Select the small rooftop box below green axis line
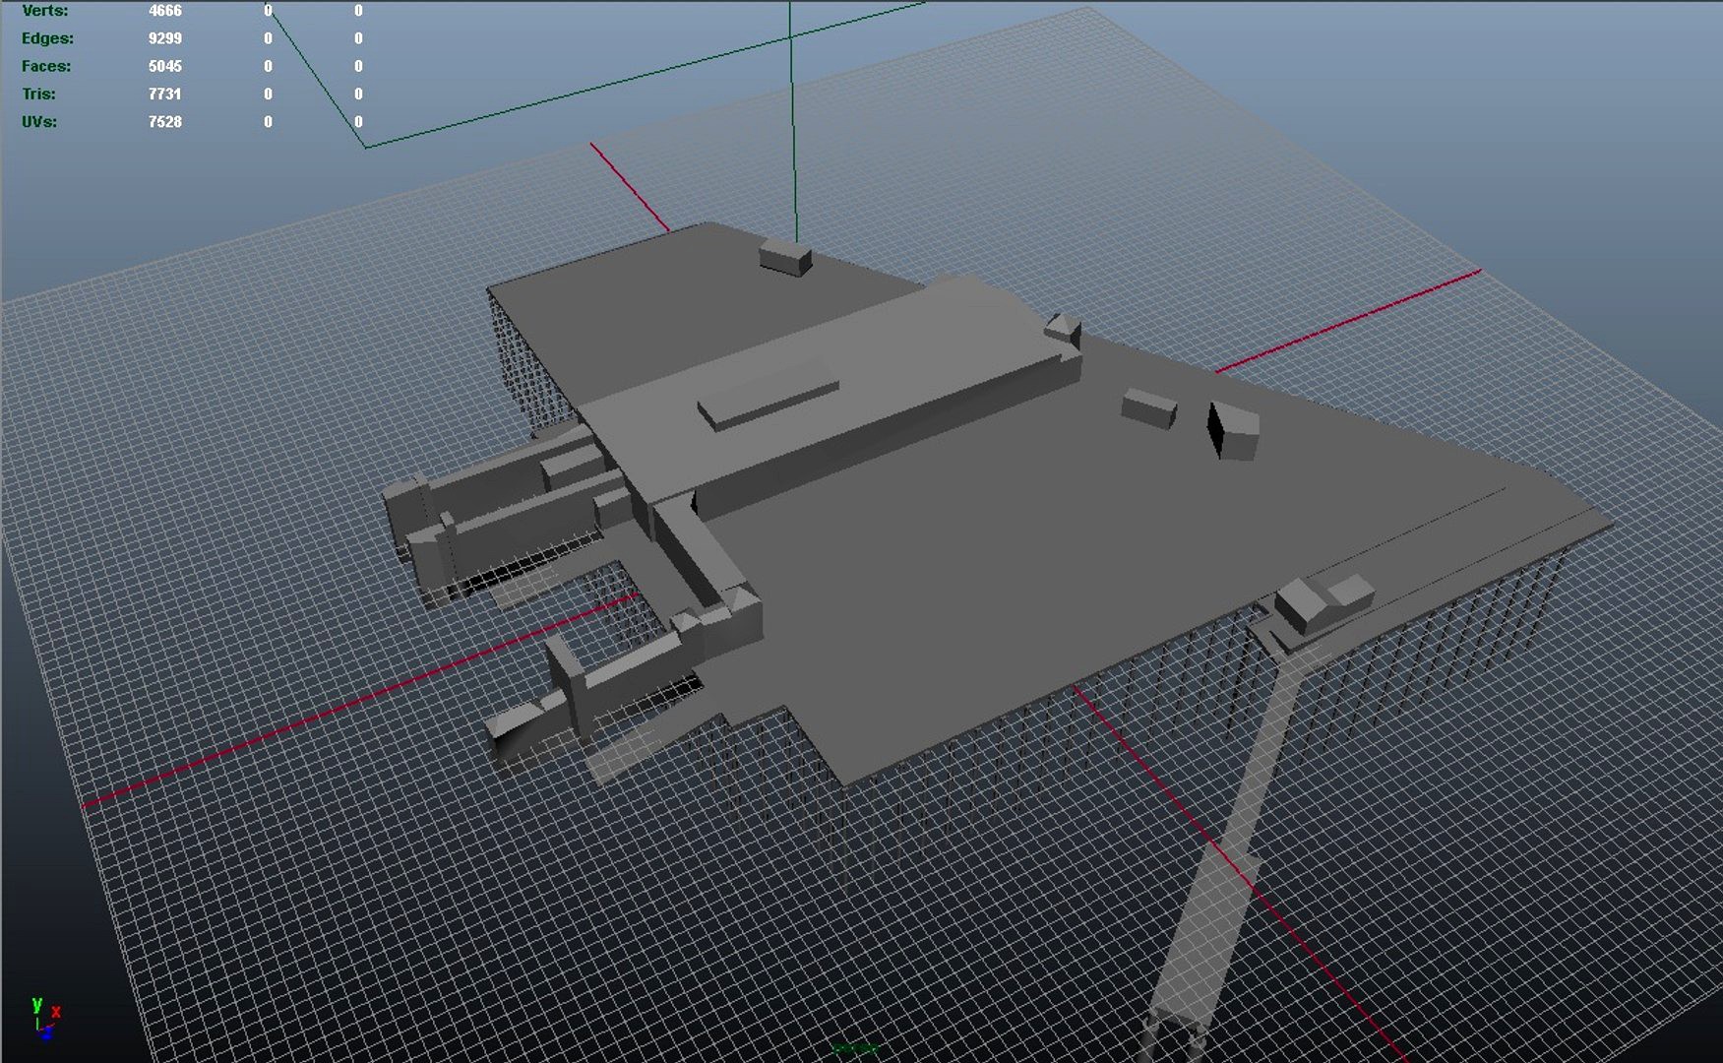This screenshot has height=1063, width=1723. [785, 256]
